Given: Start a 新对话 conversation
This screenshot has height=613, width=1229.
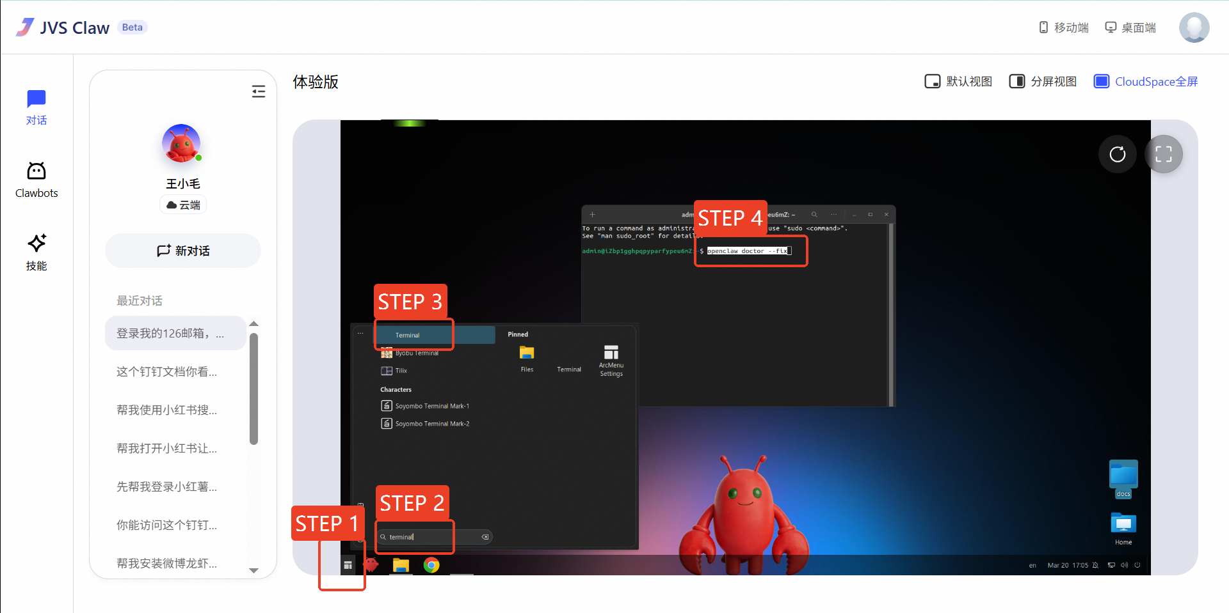Looking at the screenshot, I should 182,251.
